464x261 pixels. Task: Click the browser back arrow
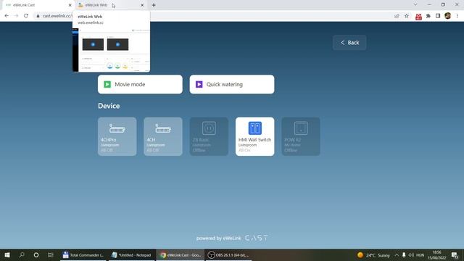(x=7, y=16)
